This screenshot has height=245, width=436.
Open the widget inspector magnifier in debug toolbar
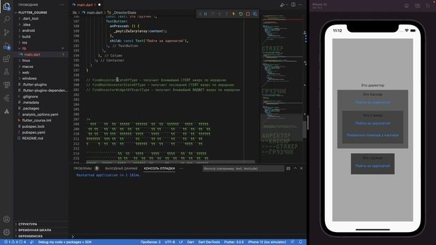click(255, 14)
